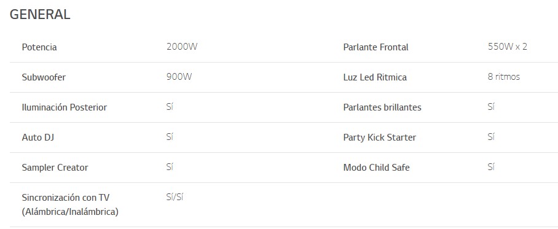
Task: Select the Parlantes brillantes label
Action: (x=382, y=107)
